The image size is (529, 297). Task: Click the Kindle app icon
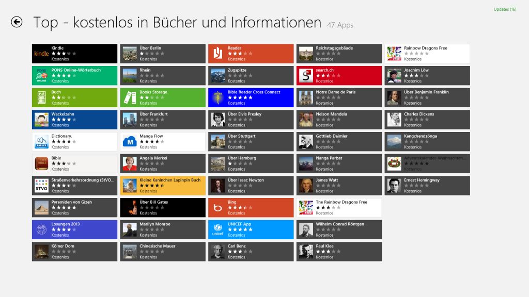(41, 54)
